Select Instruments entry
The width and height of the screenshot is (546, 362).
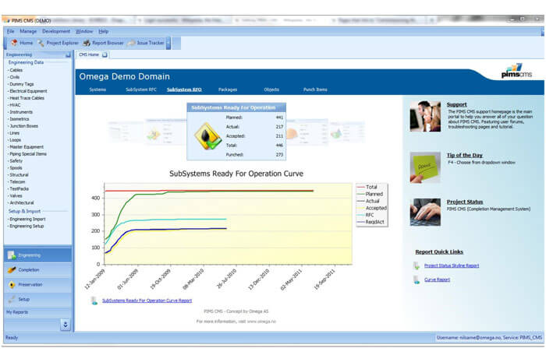21,112
